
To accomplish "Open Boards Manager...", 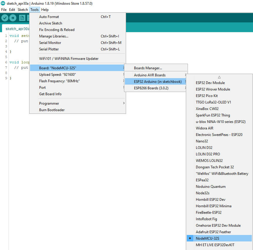I will [x=156, y=68].
